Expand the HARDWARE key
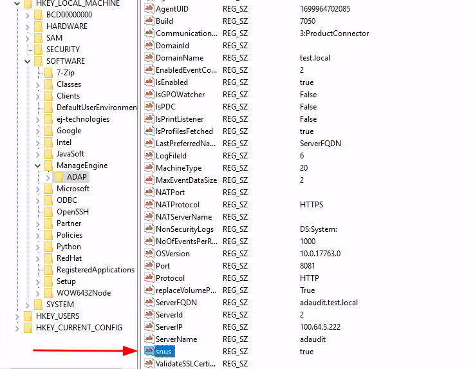Image resolution: width=475 pixels, height=369 pixels. (x=27, y=26)
